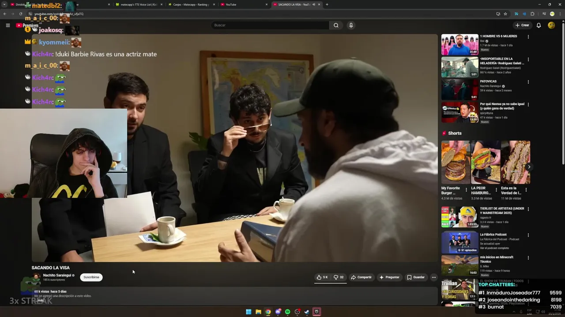Click the Buscar search field

[270, 25]
